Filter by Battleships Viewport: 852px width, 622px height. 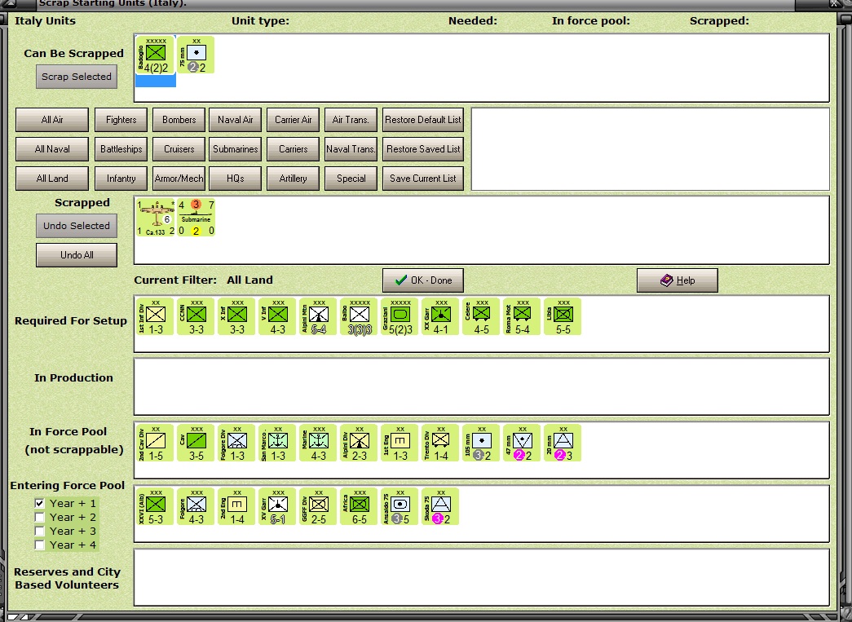coord(121,149)
